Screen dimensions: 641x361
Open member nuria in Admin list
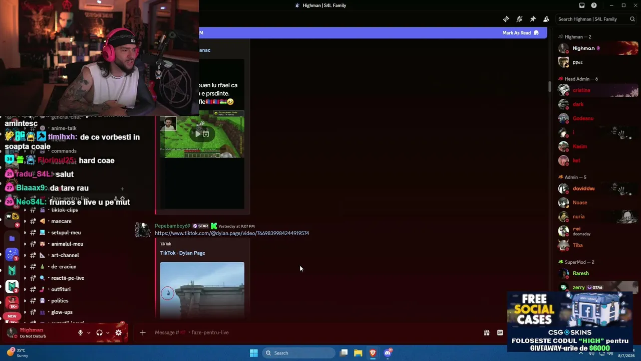coord(598,217)
